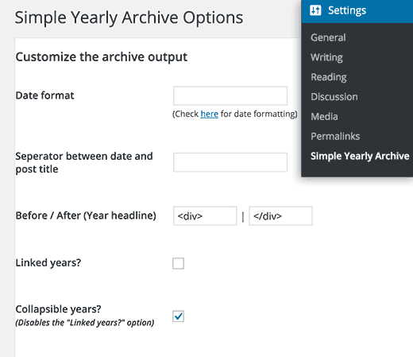Screen dimensions: 413x357
Task: Uncheck the Collapsible years checkbox
Action: pos(178,316)
